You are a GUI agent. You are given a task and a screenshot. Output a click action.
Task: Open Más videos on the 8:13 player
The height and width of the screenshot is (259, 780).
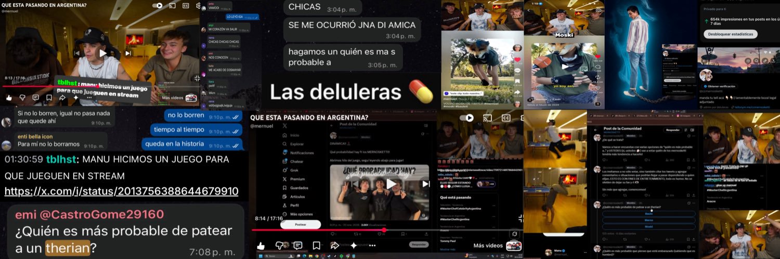click(x=179, y=98)
